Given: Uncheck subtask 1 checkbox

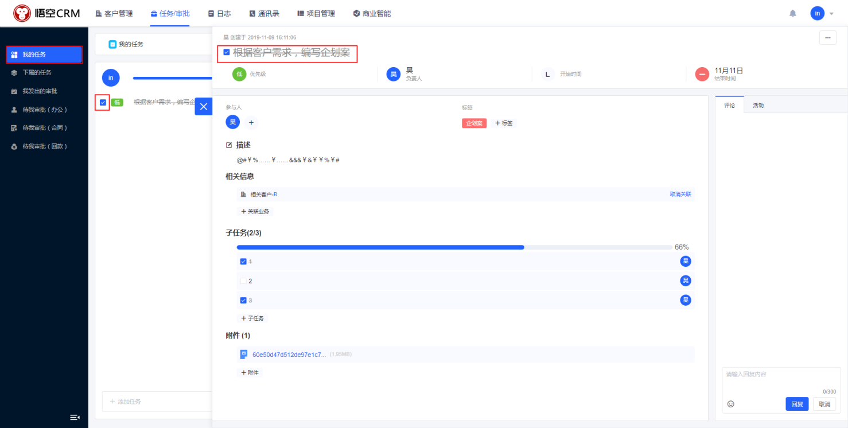Looking at the screenshot, I should (x=243, y=262).
